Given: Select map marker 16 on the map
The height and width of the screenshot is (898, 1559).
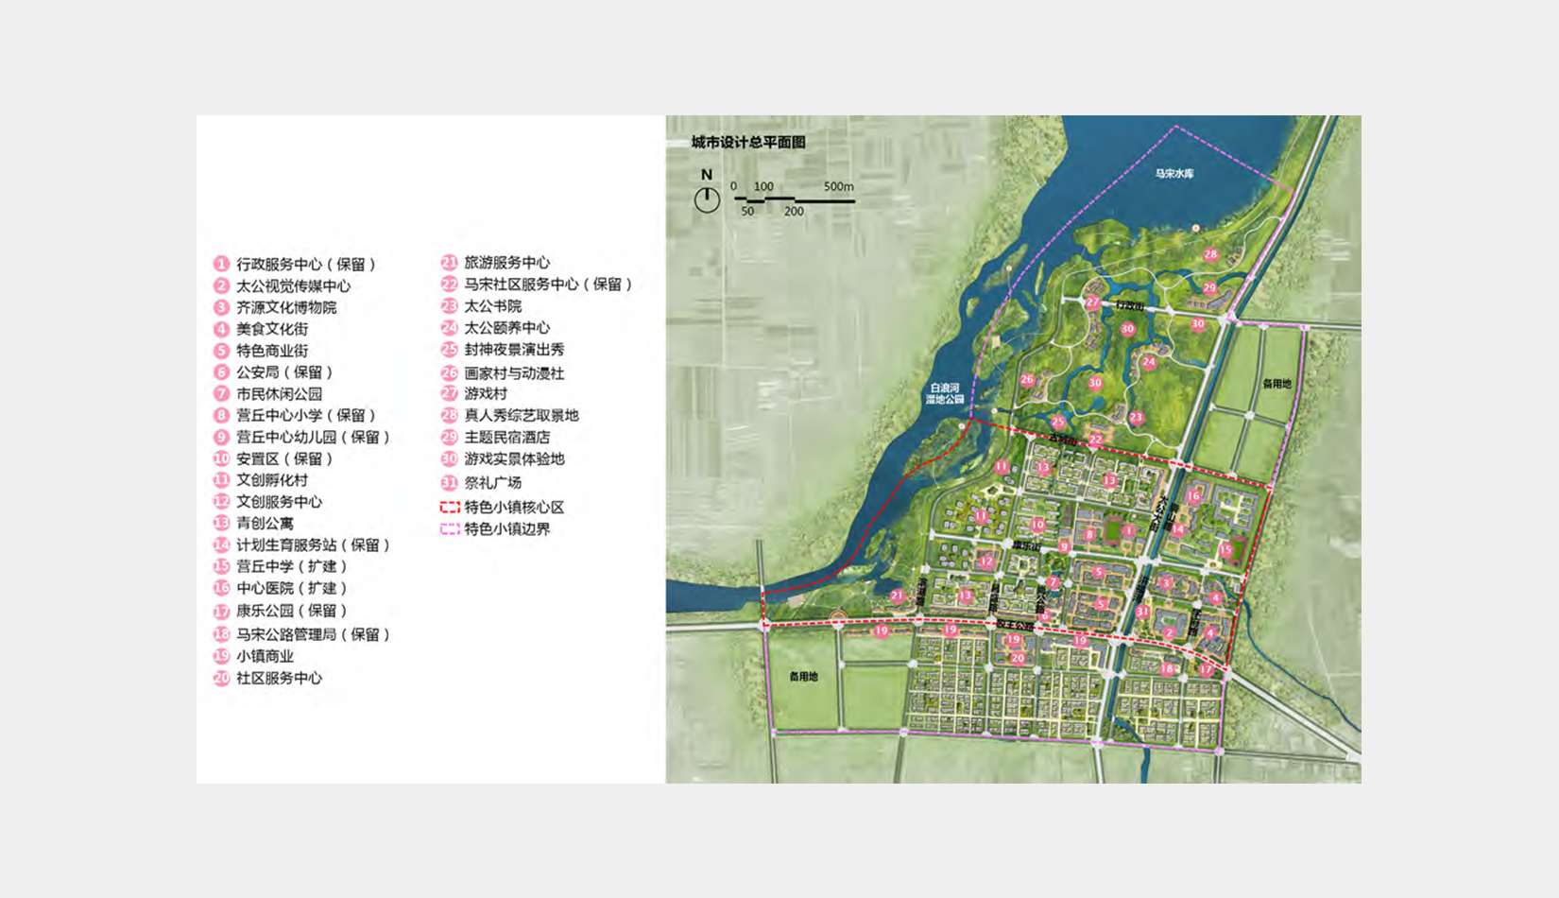Looking at the screenshot, I should tap(1193, 495).
